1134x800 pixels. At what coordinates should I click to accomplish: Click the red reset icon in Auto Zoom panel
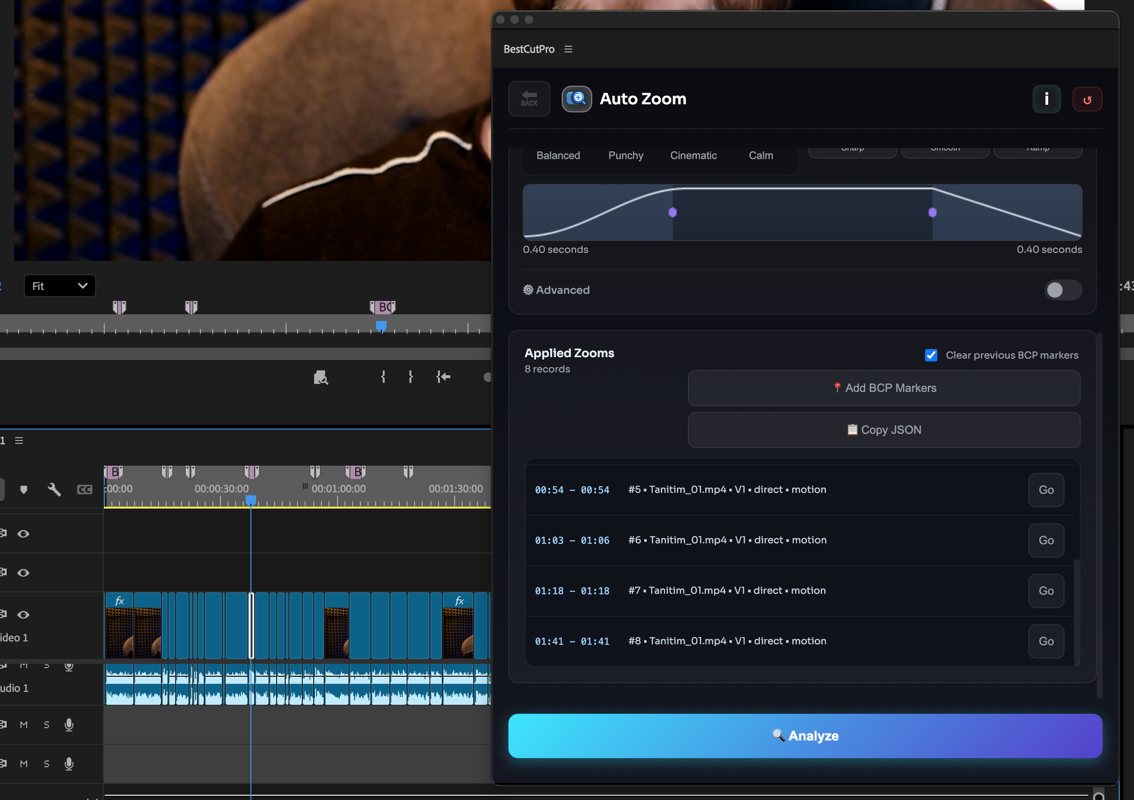coord(1087,99)
